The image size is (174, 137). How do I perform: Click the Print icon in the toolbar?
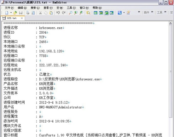click(28, 13)
